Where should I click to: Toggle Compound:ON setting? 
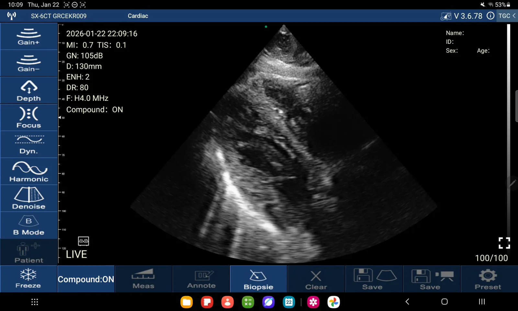point(86,279)
